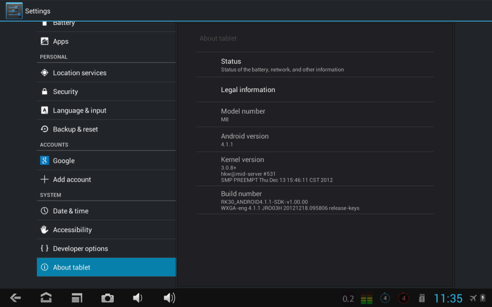The height and width of the screenshot is (307, 492).
Task: Open the Recent apps switcher
Action: tap(77, 297)
